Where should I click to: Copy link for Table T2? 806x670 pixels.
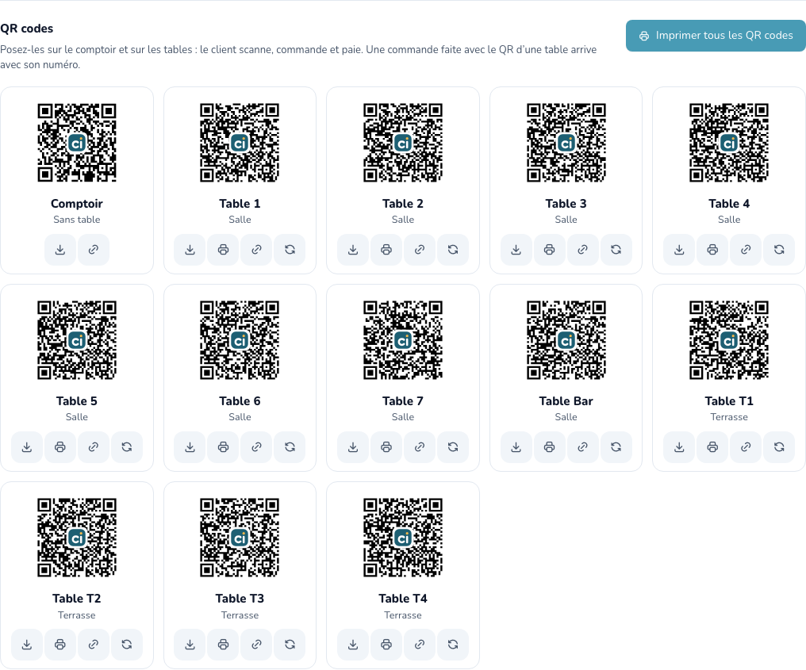94,645
